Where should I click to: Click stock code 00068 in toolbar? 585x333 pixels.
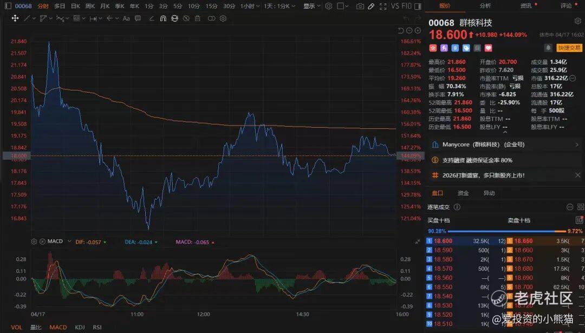click(x=23, y=6)
